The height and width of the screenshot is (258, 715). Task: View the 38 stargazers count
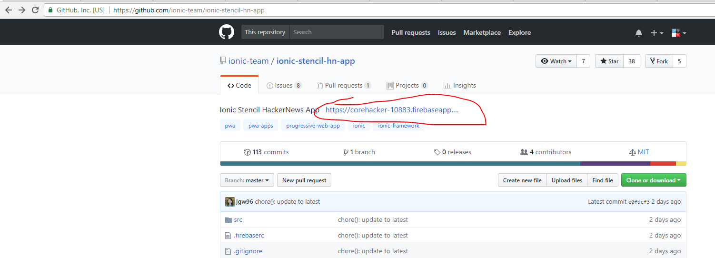pos(632,61)
